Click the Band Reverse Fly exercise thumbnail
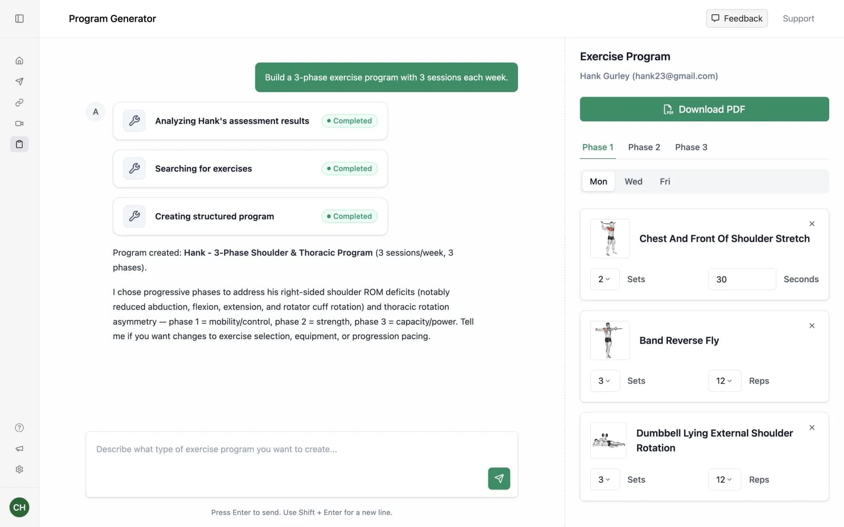The height and width of the screenshot is (527, 844). click(x=609, y=340)
